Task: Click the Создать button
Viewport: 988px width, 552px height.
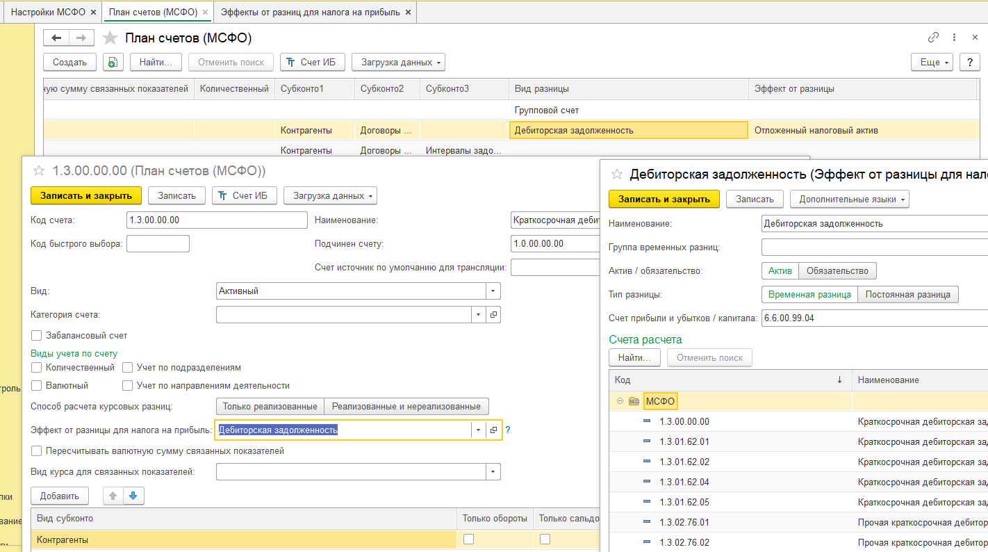Action: 70,63
